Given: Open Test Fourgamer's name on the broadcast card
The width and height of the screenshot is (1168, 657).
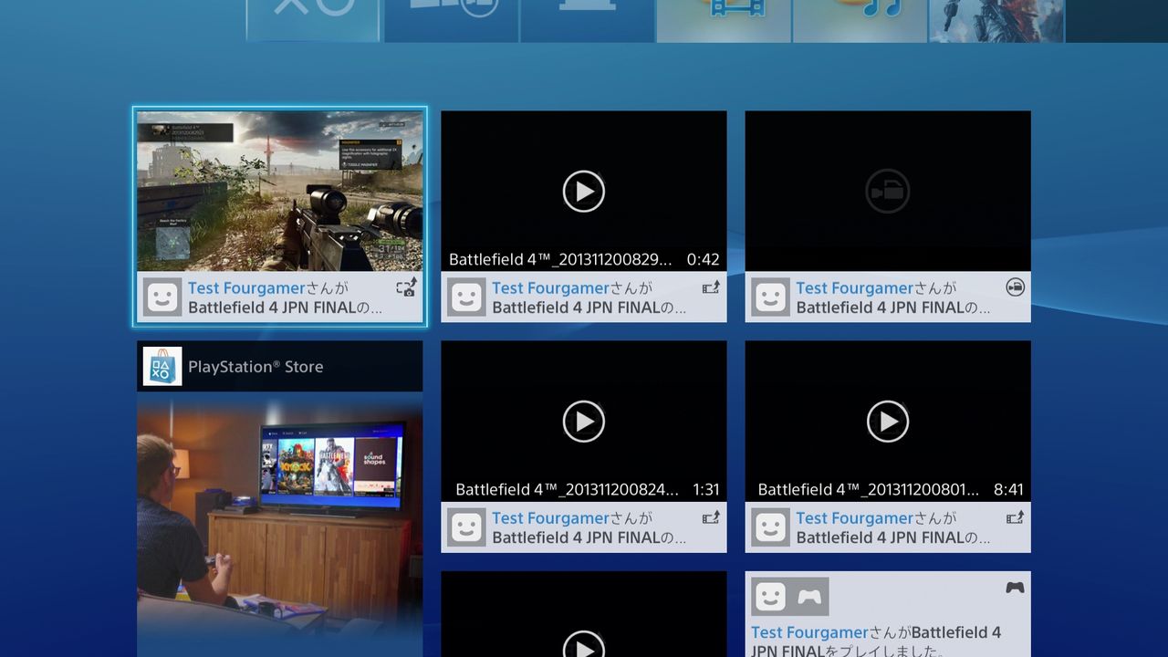Looking at the screenshot, I should (x=854, y=288).
